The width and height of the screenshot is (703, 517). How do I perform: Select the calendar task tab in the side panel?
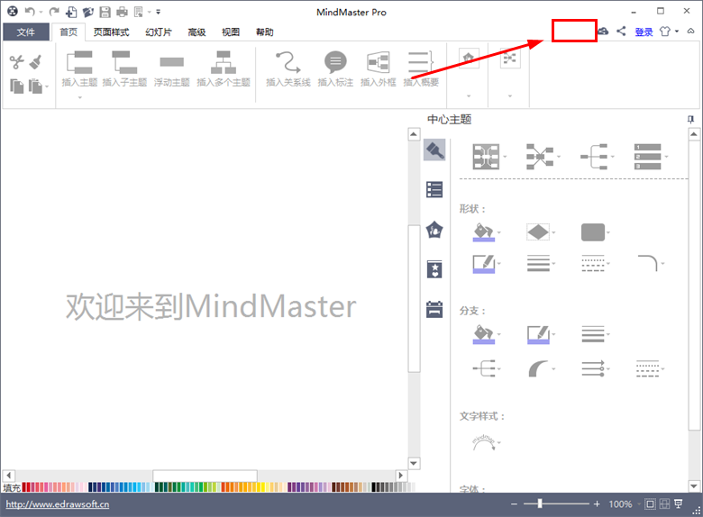434,309
